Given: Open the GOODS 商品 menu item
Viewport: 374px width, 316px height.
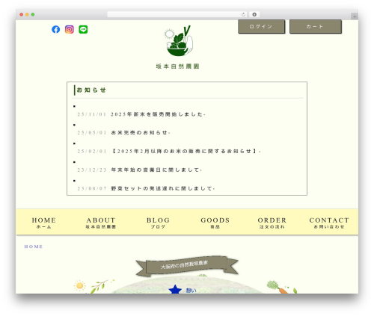Looking at the screenshot, I should 215,223.
